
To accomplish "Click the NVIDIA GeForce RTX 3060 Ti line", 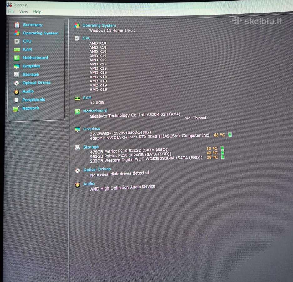I will pos(150,137).
